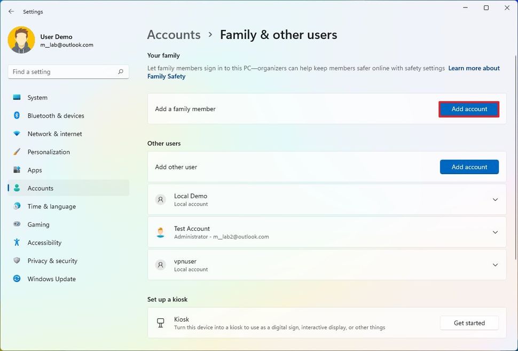Expand the vpnuser account details
The width and height of the screenshot is (518, 351).
click(495, 265)
